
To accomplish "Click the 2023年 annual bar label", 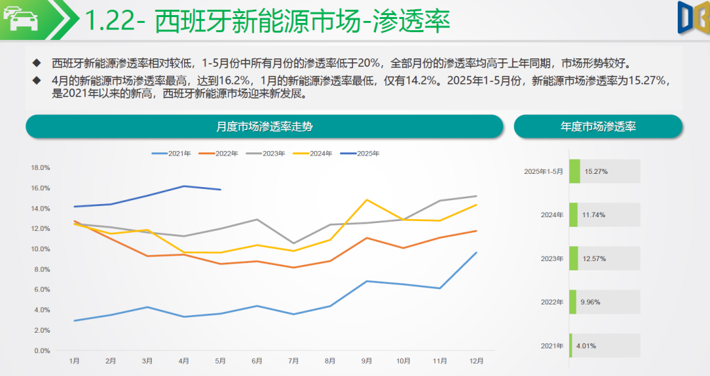I will tap(552, 259).
